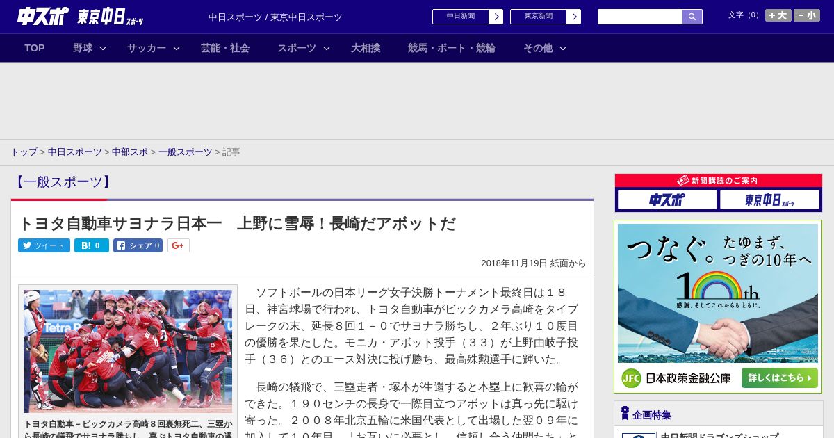The image size is (834, 438).
Task: Open the スポーツ navigation menu
Action: click(x=297, y=48)
